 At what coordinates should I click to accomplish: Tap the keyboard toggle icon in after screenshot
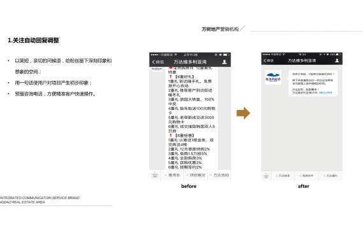(x=266, y=176)
